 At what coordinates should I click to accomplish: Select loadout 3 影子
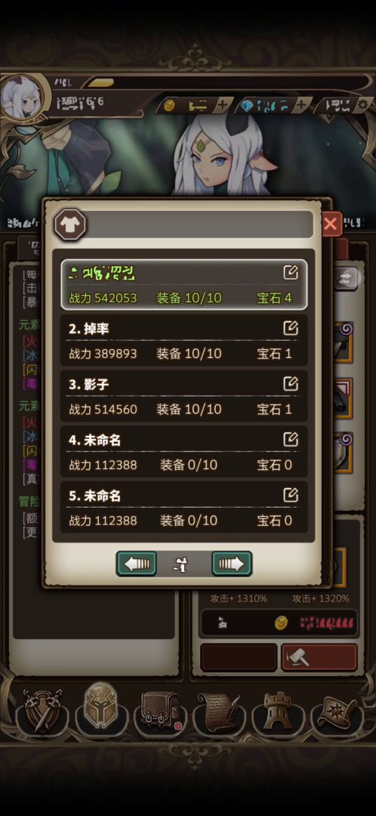tap(183, 396)
